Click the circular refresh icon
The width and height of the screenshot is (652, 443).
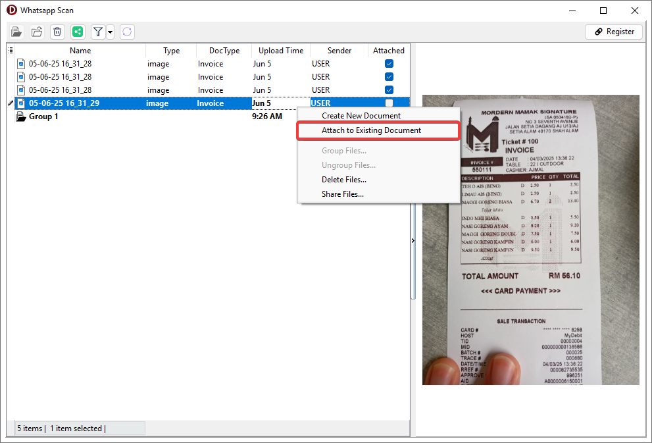pos(127,32)
